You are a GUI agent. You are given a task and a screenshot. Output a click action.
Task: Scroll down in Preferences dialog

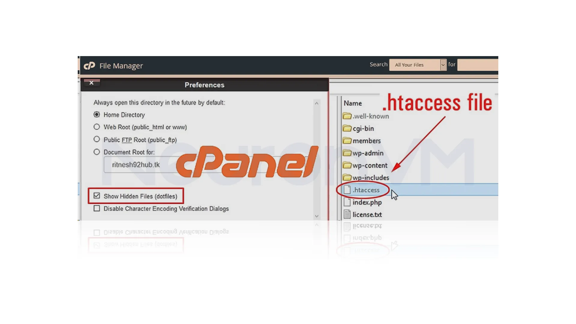tap(316, 216)
